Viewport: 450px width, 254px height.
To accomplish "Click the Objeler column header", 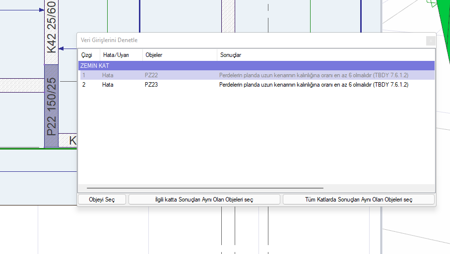I will (x=153, y=55).
